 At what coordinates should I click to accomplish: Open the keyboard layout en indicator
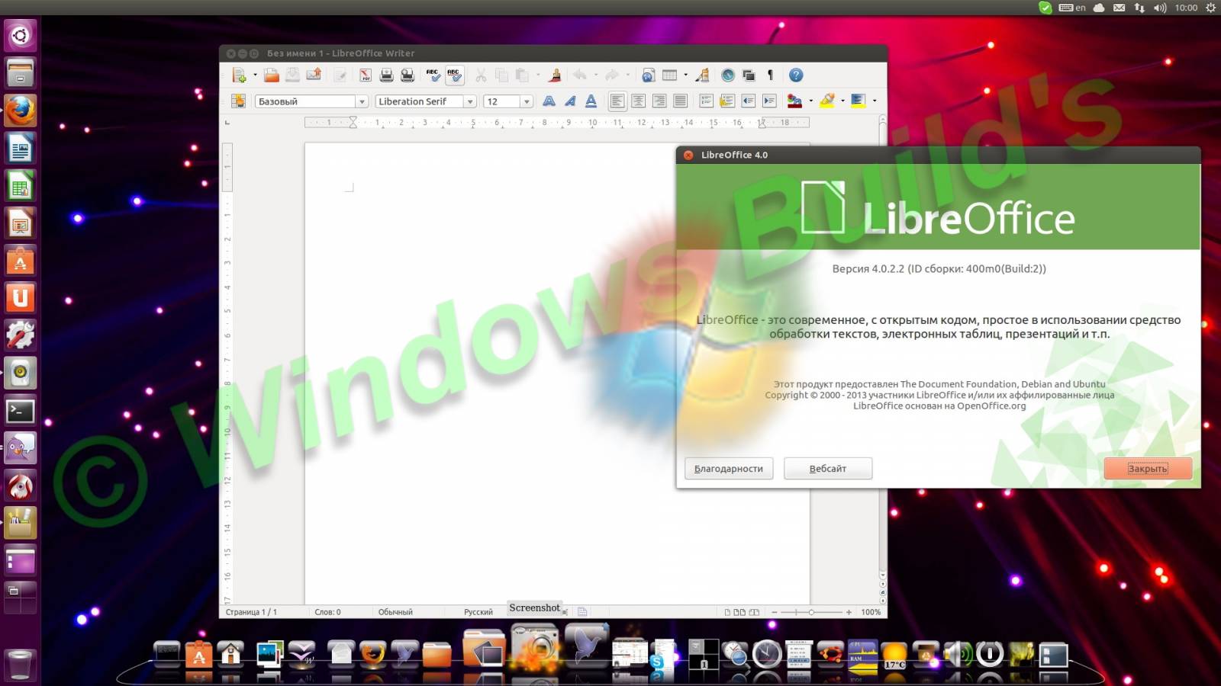[1072, 8]
